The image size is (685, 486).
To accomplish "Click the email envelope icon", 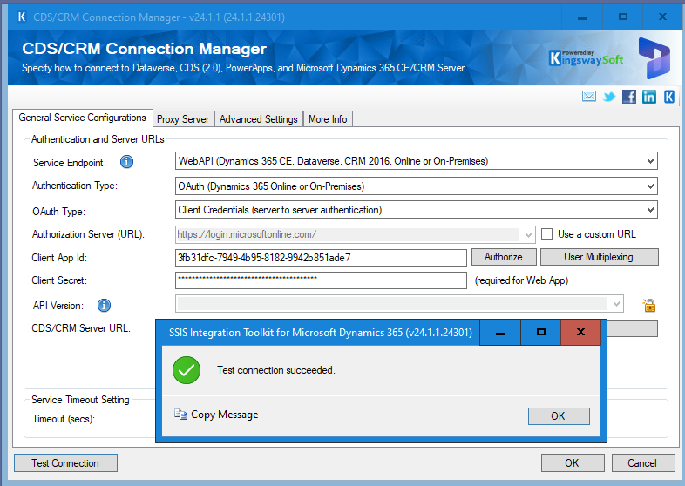I will coord(589,97).
